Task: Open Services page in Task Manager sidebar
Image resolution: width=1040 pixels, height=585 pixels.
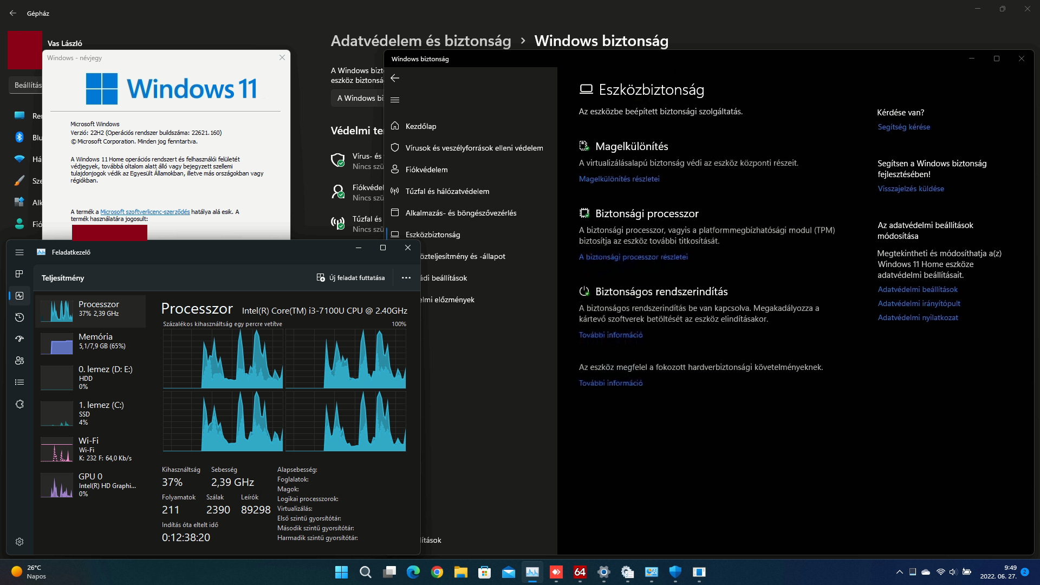Action: coord(19,404)
